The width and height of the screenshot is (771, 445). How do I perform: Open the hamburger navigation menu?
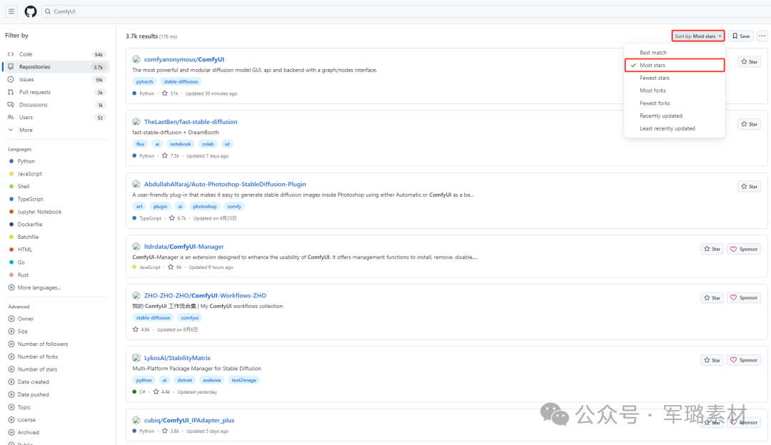(11, 11)
